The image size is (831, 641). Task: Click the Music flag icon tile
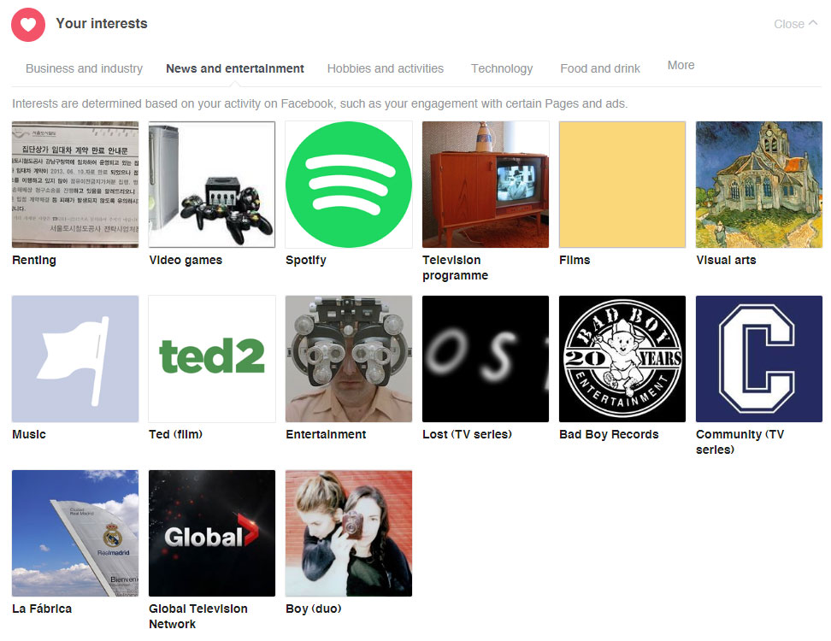click(75, 359)
